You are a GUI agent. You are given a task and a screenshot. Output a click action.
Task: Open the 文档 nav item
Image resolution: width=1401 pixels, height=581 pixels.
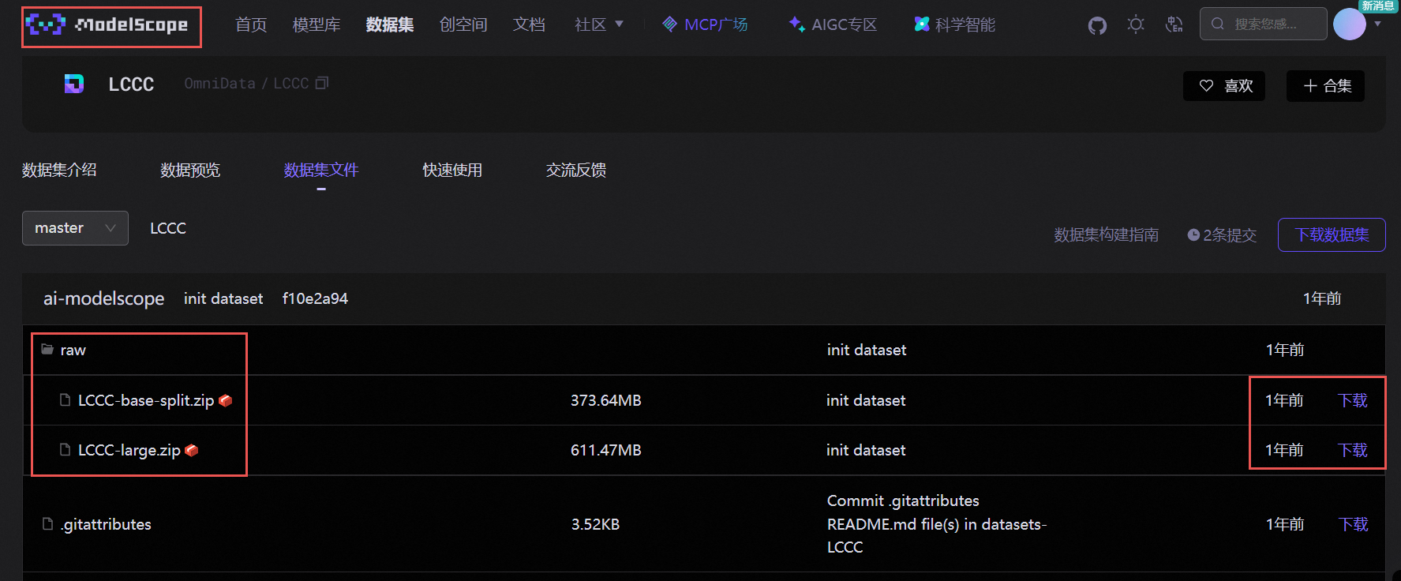coord(529,24)
